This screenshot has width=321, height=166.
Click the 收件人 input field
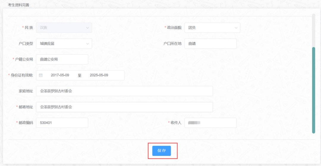pos(210,123)
